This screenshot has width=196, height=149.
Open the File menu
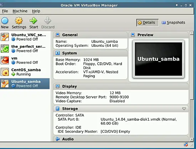click(5, 11)
